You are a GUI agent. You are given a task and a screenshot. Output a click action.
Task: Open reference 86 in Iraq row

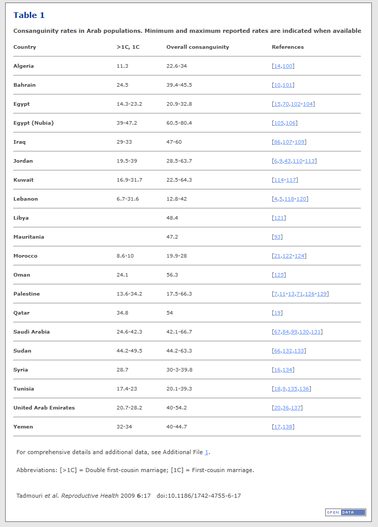pos(277,142)
